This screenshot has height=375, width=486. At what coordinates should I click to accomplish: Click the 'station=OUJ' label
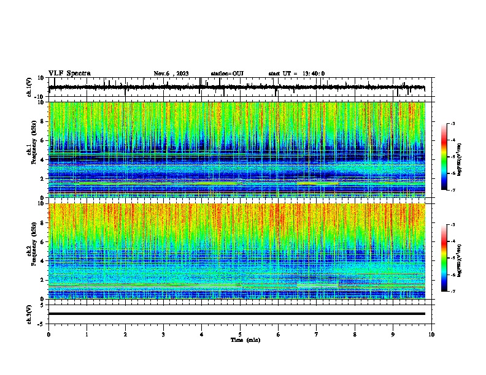227,74
